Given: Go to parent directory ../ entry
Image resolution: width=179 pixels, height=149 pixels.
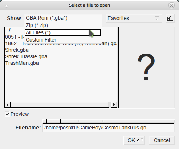Looking at the screenshot, I should [x=8, y=30].
